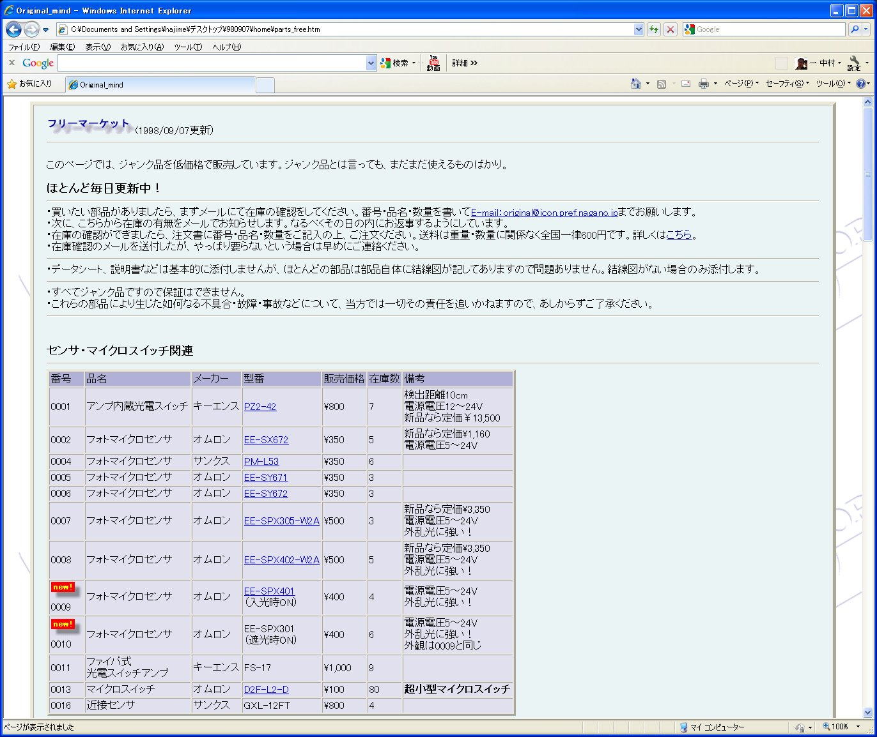Click the search magnifier button

click(855, 29)
